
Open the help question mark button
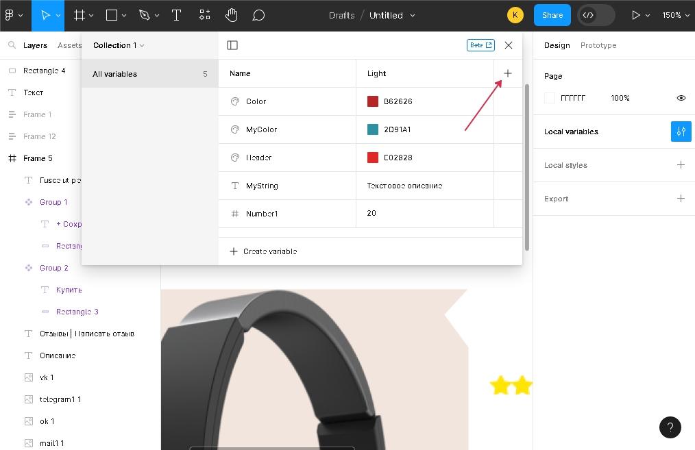point(670,427)
